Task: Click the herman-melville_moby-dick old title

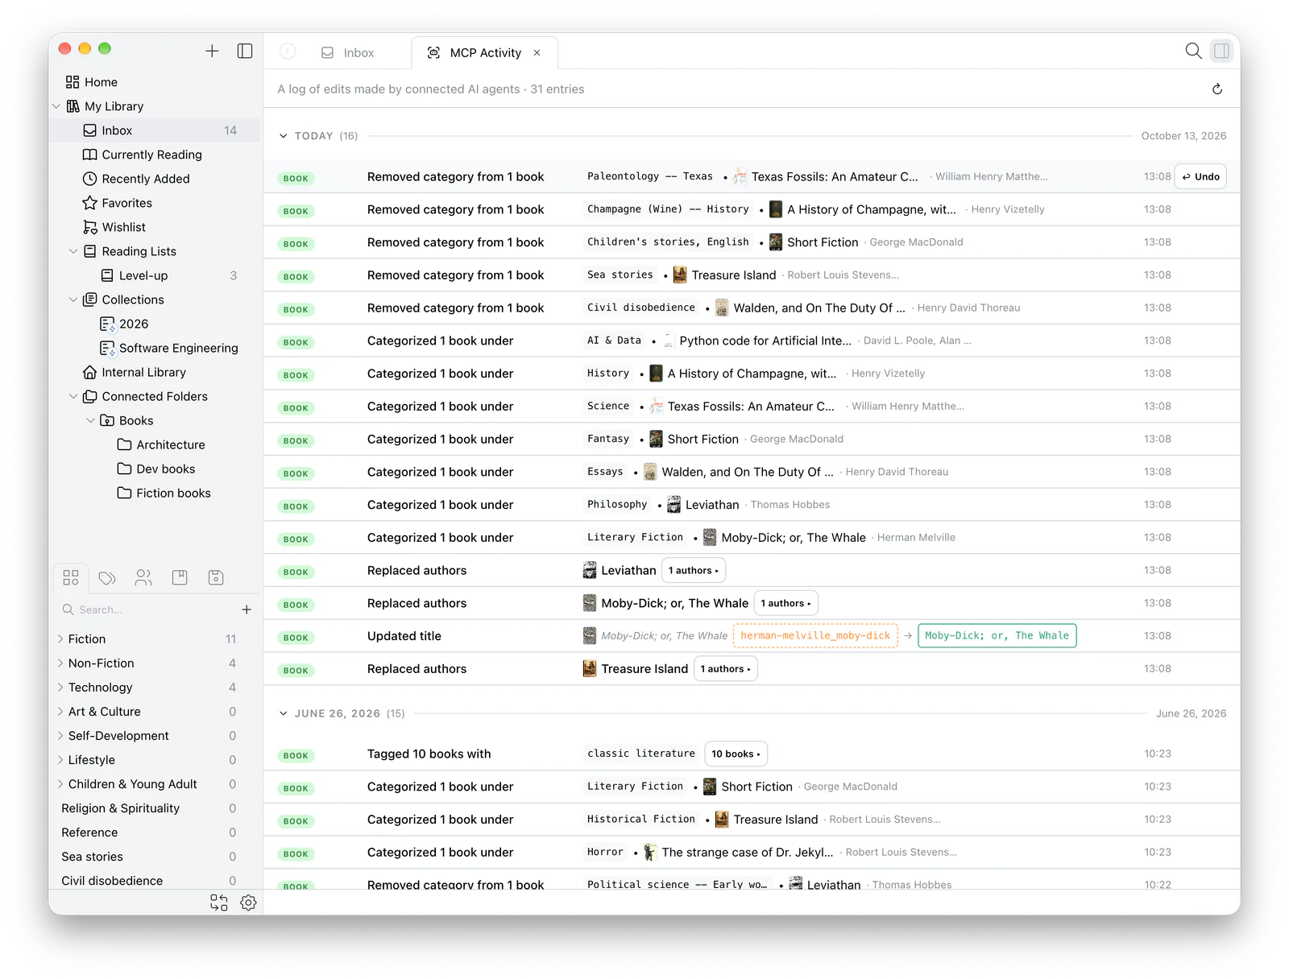Action: coord(815,636)
